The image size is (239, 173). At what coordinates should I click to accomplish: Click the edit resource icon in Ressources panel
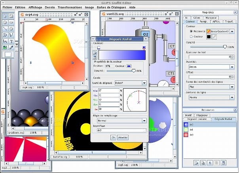[x=210, y=163]
